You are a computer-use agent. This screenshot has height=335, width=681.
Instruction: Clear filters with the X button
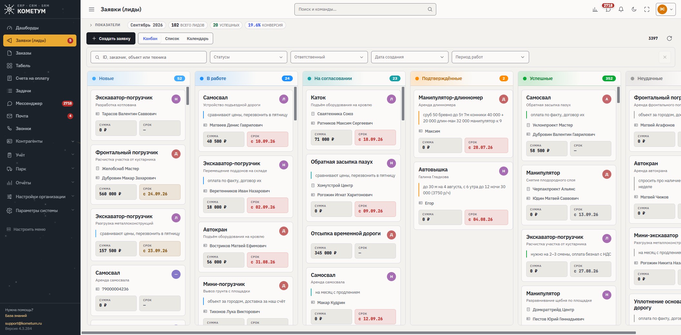click(x=665, y=57)
